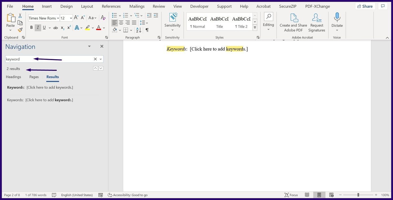Image resolution: width=393 pixels, height=200 pixels.
Task: Decrease paragraph indent
Action: (149, 15)
